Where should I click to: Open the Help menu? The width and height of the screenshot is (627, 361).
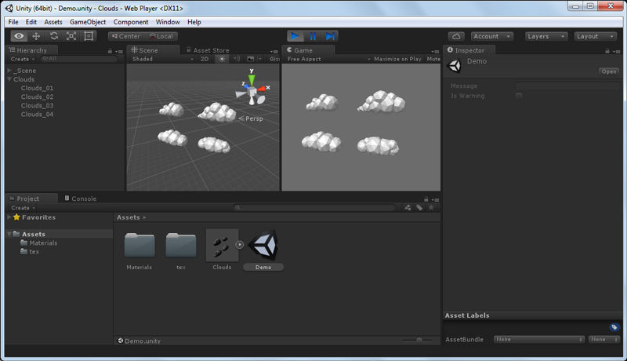tap(194, 22)
